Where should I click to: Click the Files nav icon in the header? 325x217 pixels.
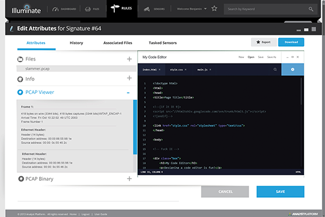(x=88, y=9)
